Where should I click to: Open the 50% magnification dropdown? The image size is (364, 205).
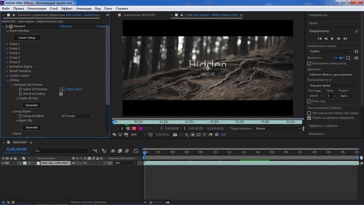[138, 134]
